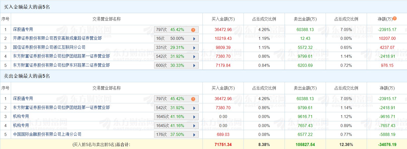Screen dimensions: 407x149
Task: Open the 机构专用 link in sell-table row 3
Action: 21,116
